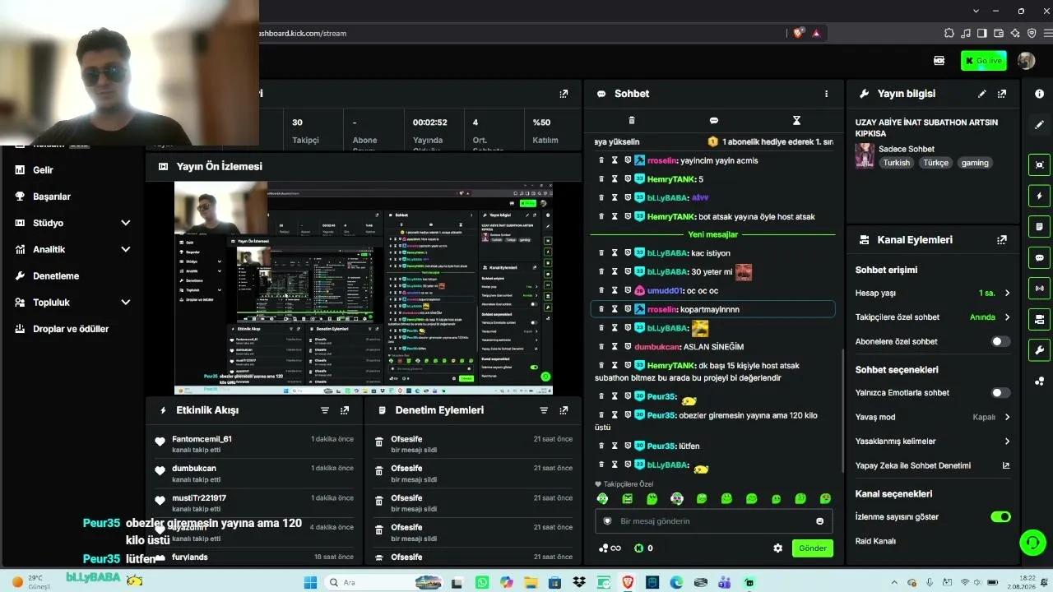The image size is (1053, 592).
Task: Click the hourglass tab icon under Sohbet header
Action: pyautogui.click(x=796, y=121)
